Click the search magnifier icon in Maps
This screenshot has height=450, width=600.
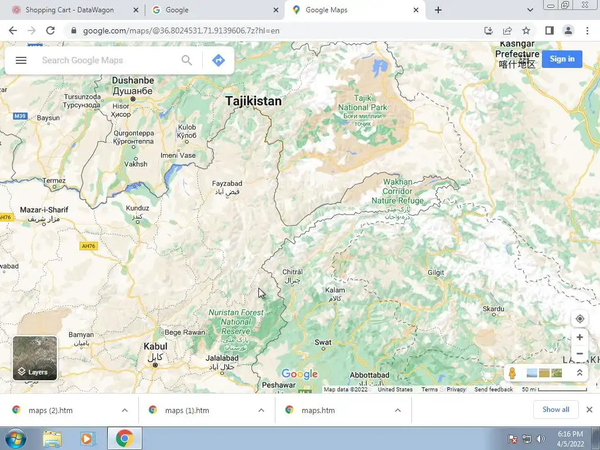187,60
